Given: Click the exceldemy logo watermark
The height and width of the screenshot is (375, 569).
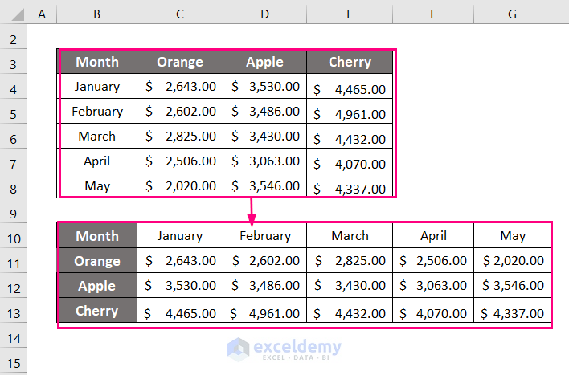Looking at the screenshot, I should [284, 349].
